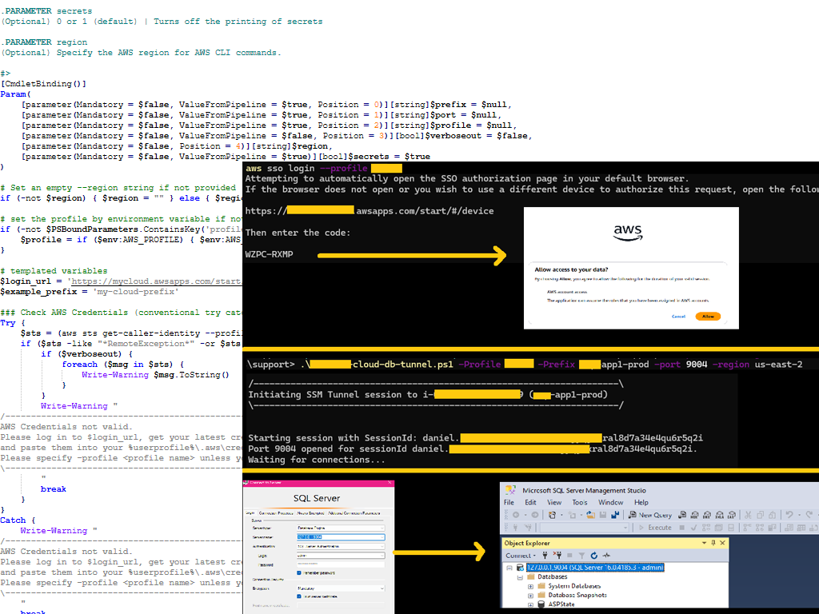Image resolution: width=819 pixels, height=614 pixels.
Task: Refresh the Object Explorer tree
Action: [594, 555]
